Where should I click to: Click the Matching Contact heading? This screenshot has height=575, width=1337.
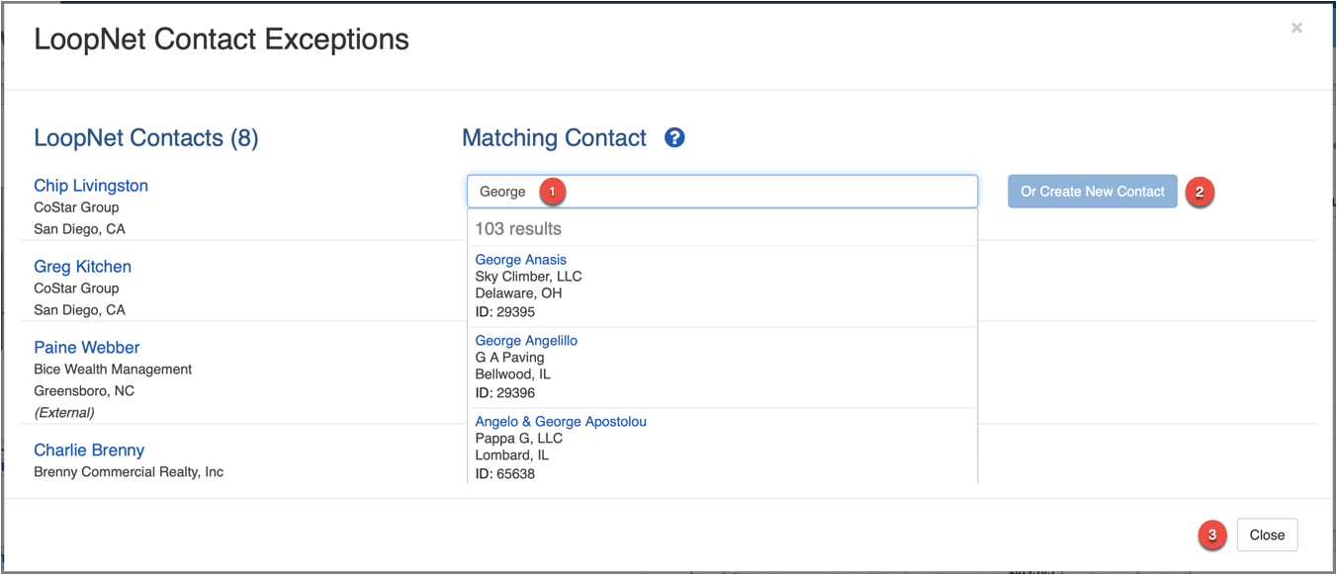[554, 138]
